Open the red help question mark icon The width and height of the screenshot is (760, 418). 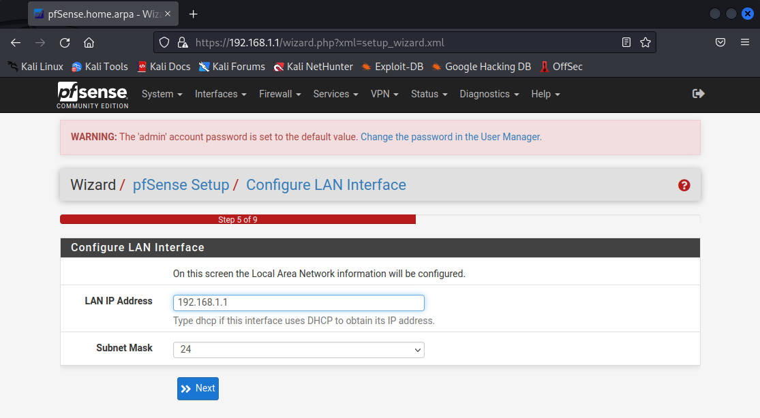tap(684, 185)
